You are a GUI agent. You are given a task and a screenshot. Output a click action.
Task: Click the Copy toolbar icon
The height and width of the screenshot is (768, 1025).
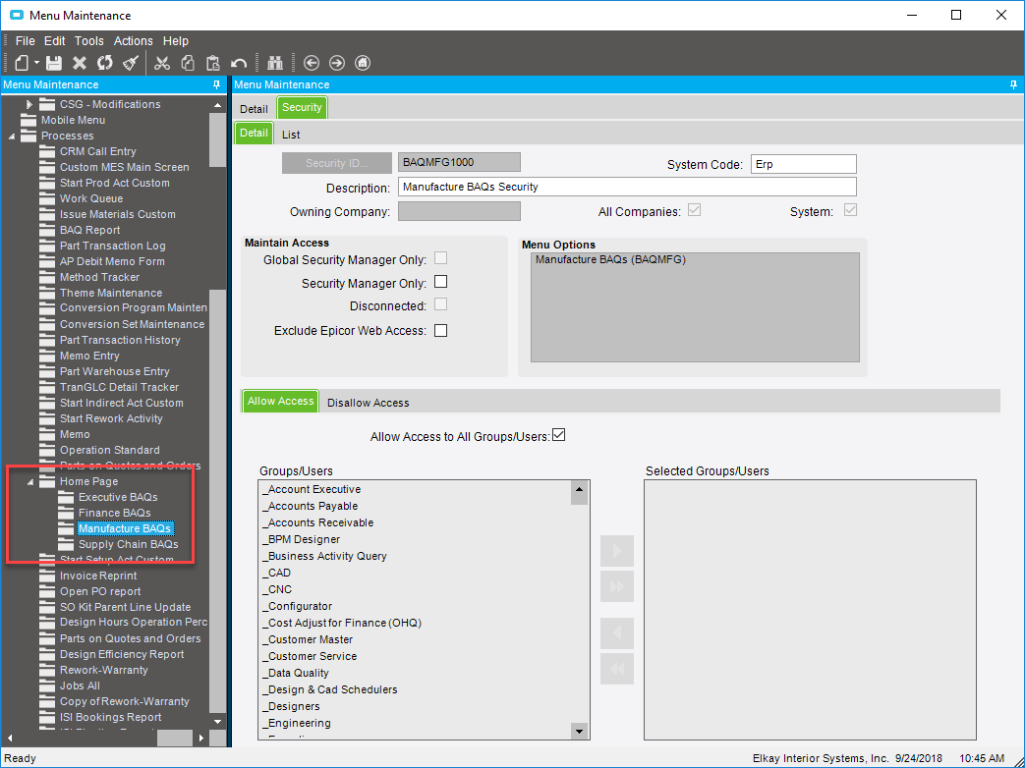(x=188, y=63)
